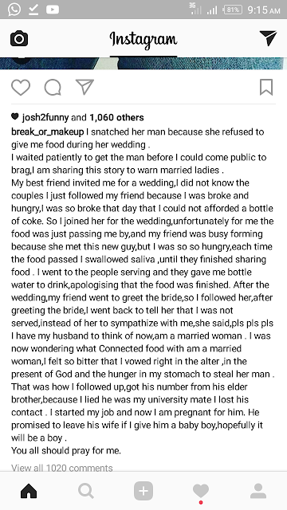The width and height of the screenshot is (287, 510).
Task: Open direct messages paper plane icon
Action: coord(268,38)
